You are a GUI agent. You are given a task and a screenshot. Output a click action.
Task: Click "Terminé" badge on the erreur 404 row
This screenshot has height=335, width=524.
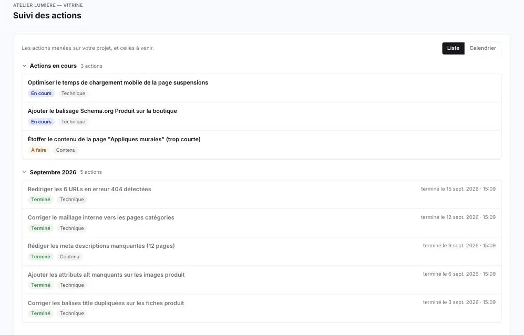[x=40, y=200]
